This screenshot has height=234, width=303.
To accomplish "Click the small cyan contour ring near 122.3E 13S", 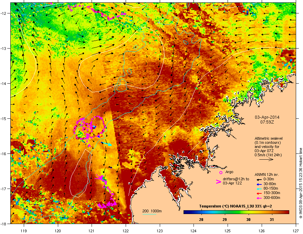I will 136,47.
